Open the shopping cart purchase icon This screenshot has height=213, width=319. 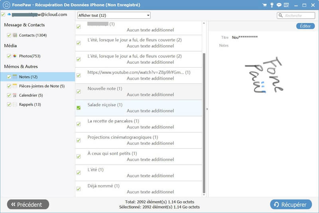pyautogui.click(x=264, y=5)
